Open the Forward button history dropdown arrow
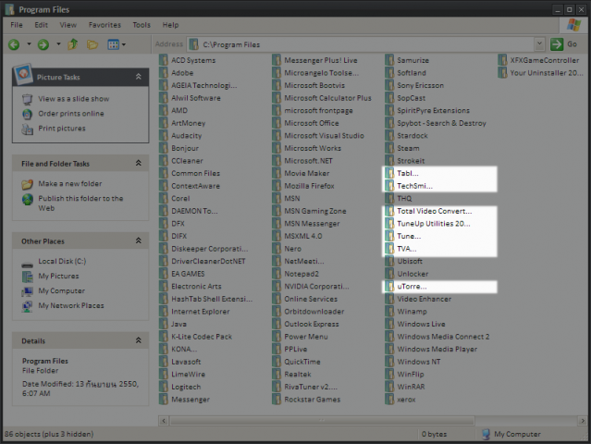Screen dimensions: 591x444 [58, 44]
